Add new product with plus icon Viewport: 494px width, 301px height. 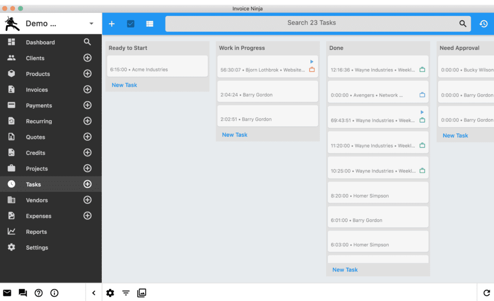[x=87, y=73]
